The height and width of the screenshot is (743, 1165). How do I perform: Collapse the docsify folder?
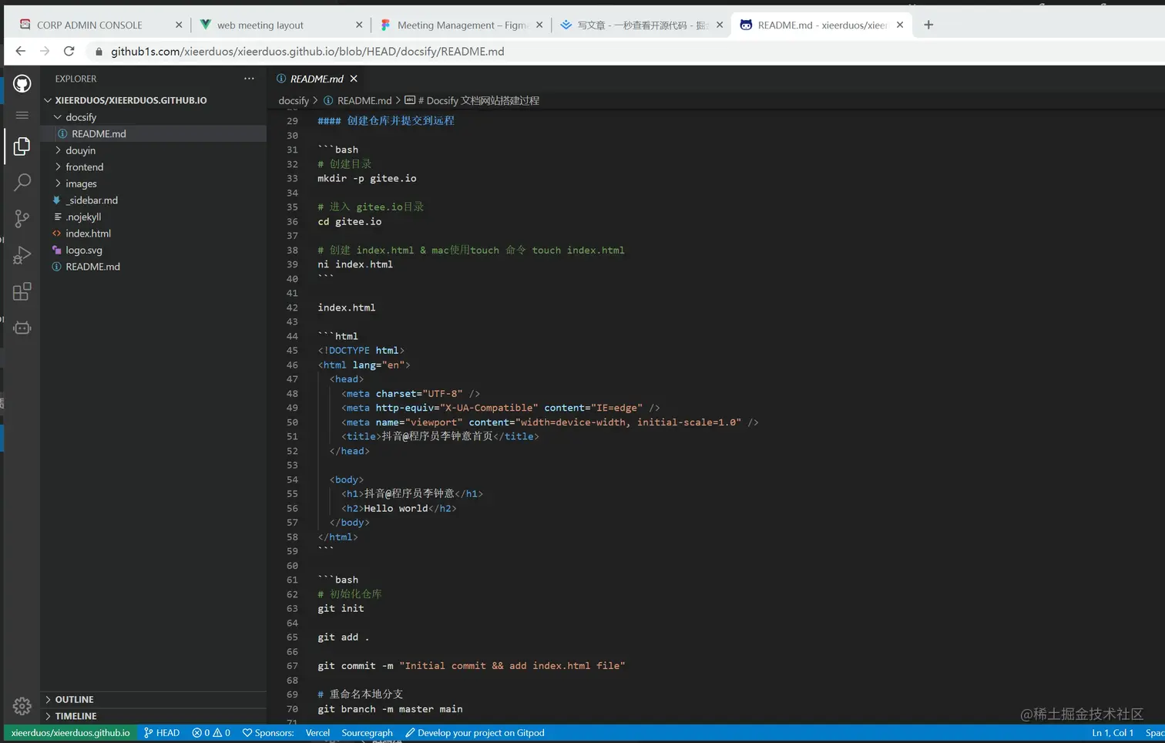80,117
